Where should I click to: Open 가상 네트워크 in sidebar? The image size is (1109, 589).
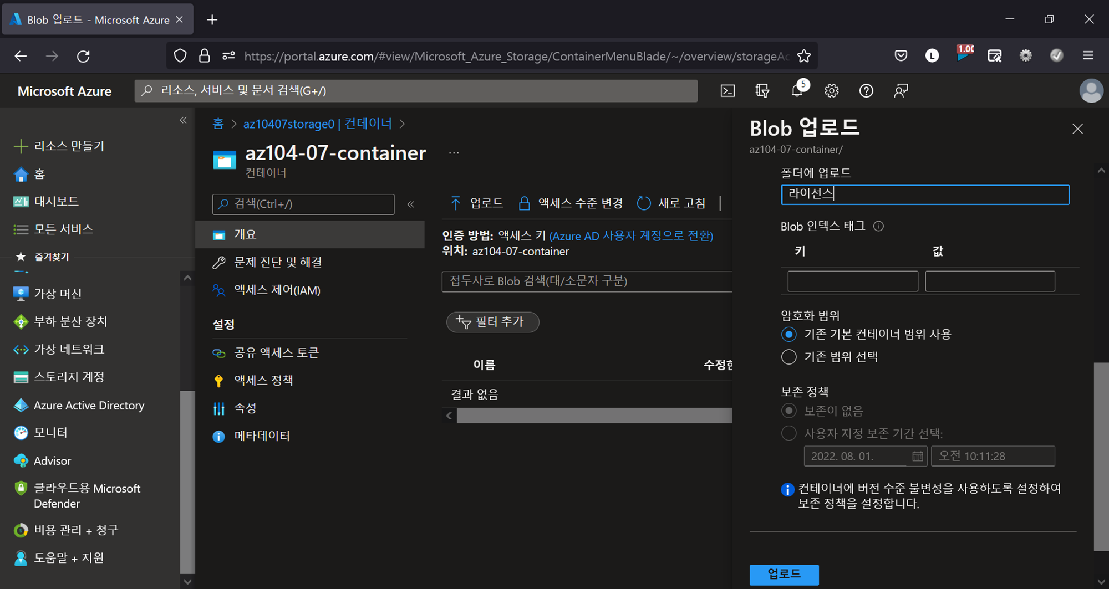(58, 349)
